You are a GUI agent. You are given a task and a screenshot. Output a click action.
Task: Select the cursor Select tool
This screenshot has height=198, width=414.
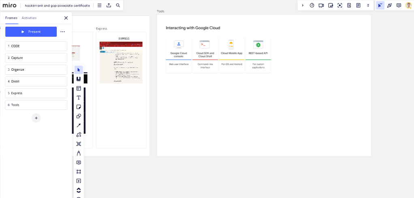pos(79,70)
